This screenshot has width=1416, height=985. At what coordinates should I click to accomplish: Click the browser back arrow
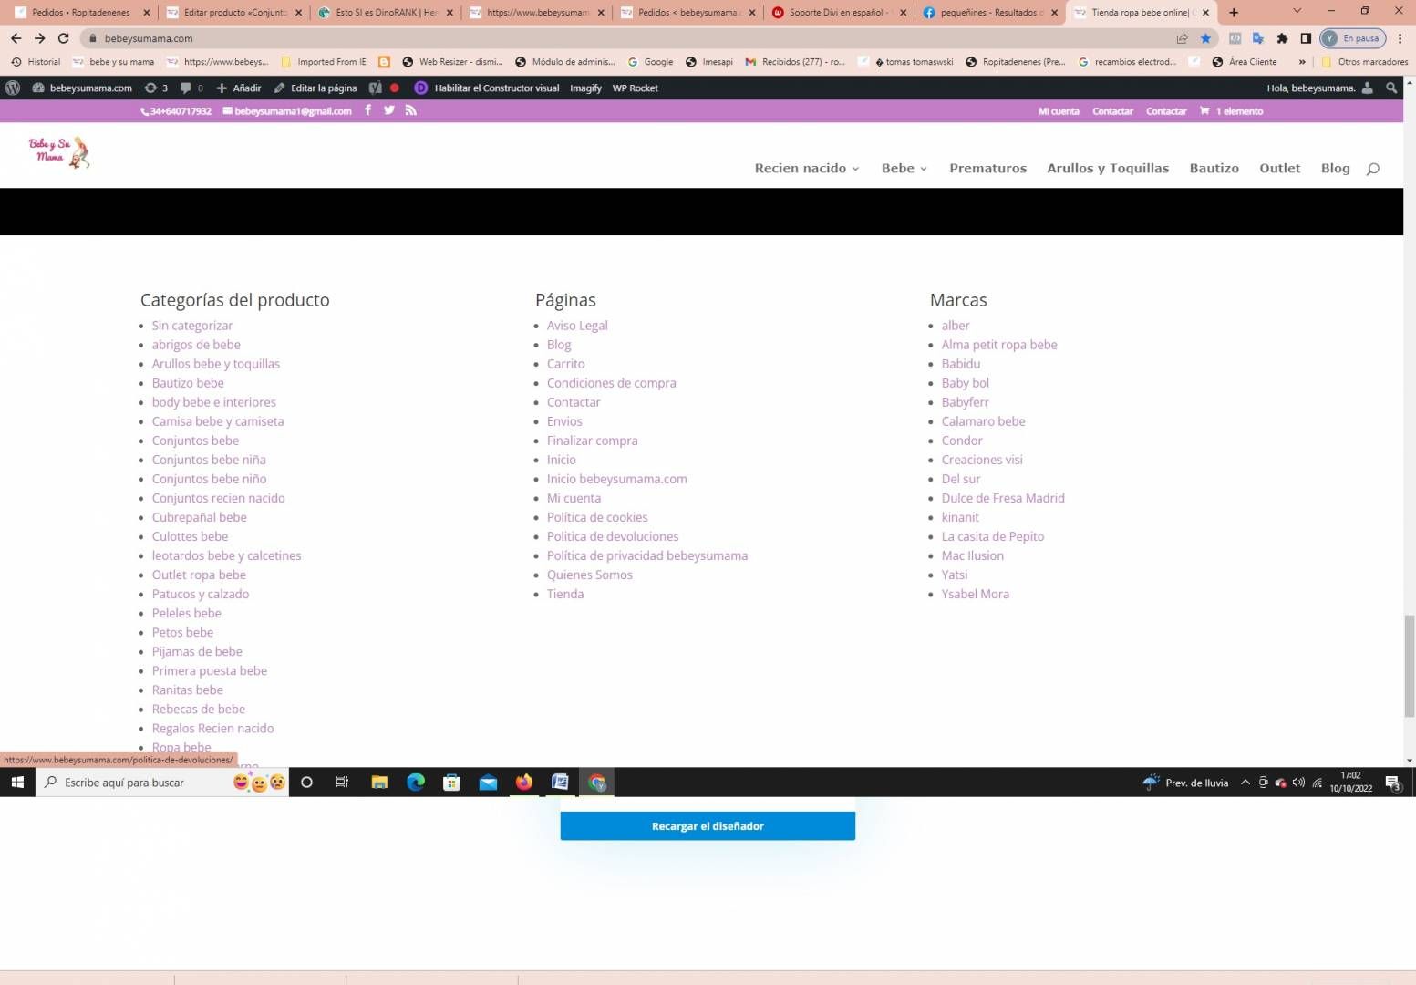coord(16,38)
